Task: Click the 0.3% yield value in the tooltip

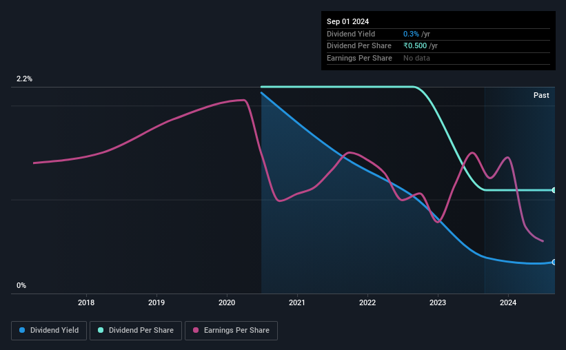Action: coord(411,34)
